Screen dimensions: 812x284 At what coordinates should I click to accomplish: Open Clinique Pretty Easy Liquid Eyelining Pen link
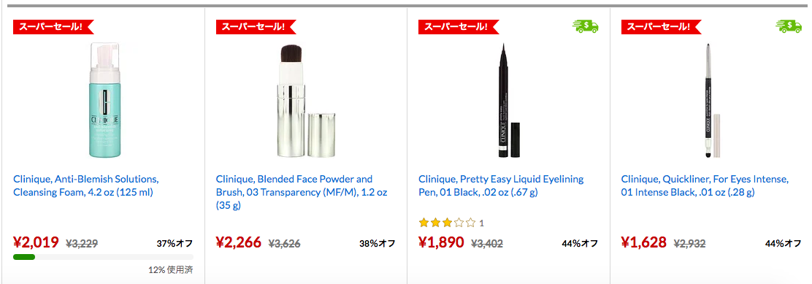(501, 185)
